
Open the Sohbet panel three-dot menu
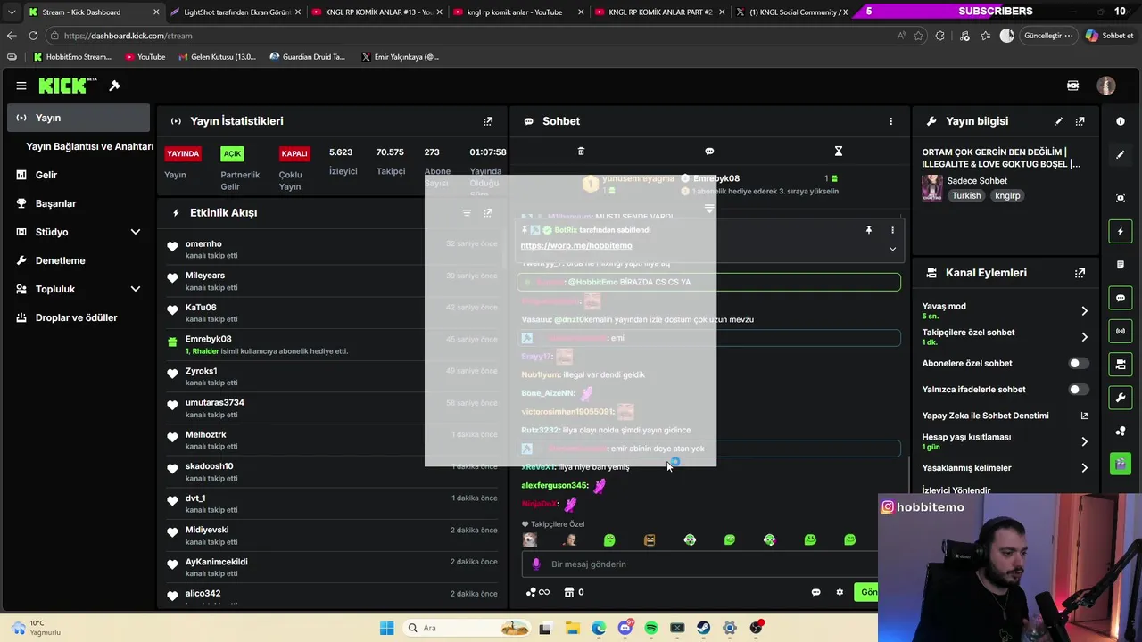click(x=890, y=121)
